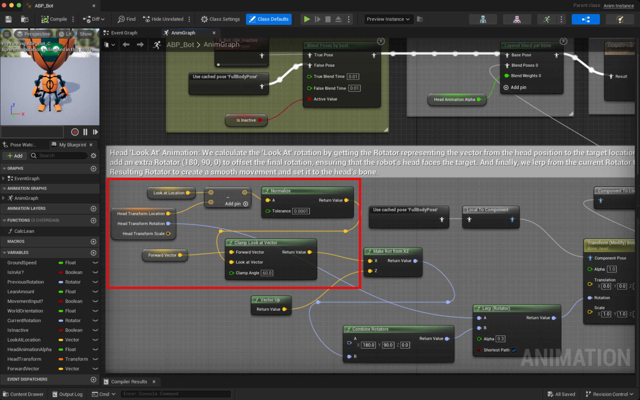Click the navigate back arrow in graph

tap(126, 45)
